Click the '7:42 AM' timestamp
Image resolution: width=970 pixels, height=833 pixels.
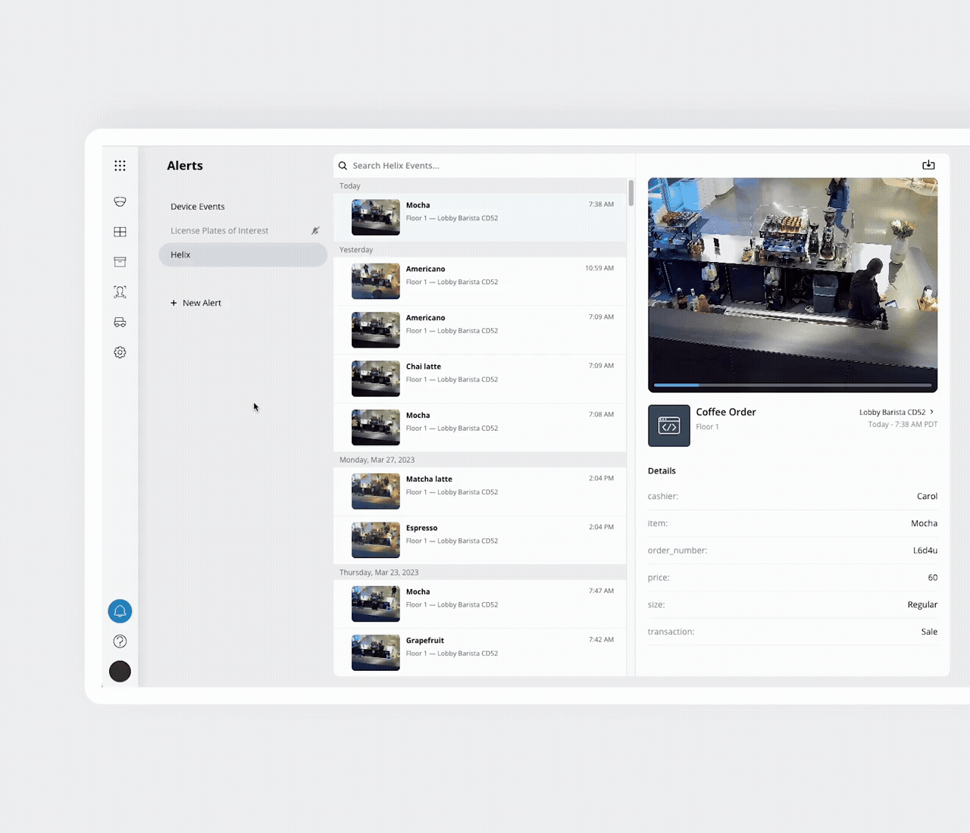602,640
